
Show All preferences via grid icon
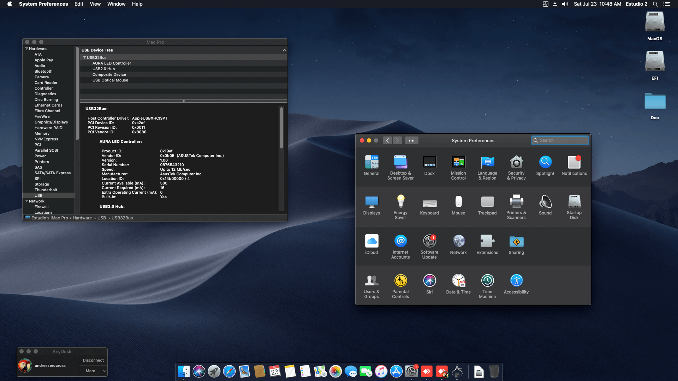412,140
